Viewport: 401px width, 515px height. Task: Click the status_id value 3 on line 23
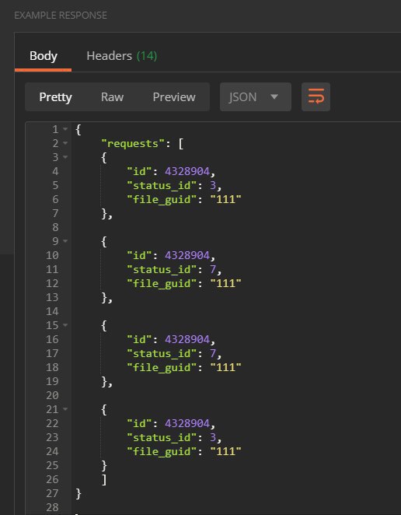(x=213, y=438)
